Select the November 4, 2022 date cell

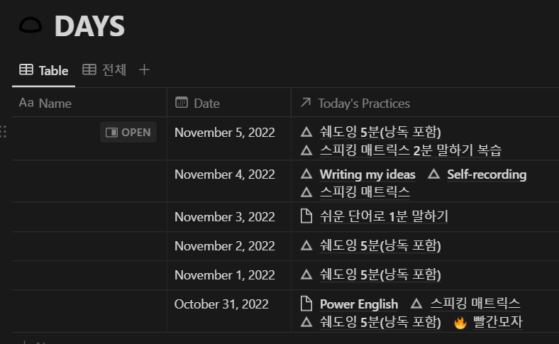[229, 181]
